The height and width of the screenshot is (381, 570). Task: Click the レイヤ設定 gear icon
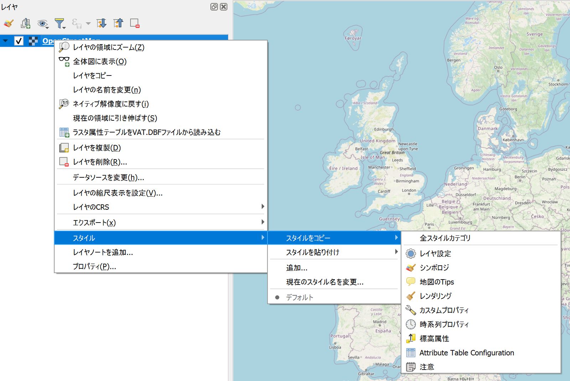pos(411,254)
